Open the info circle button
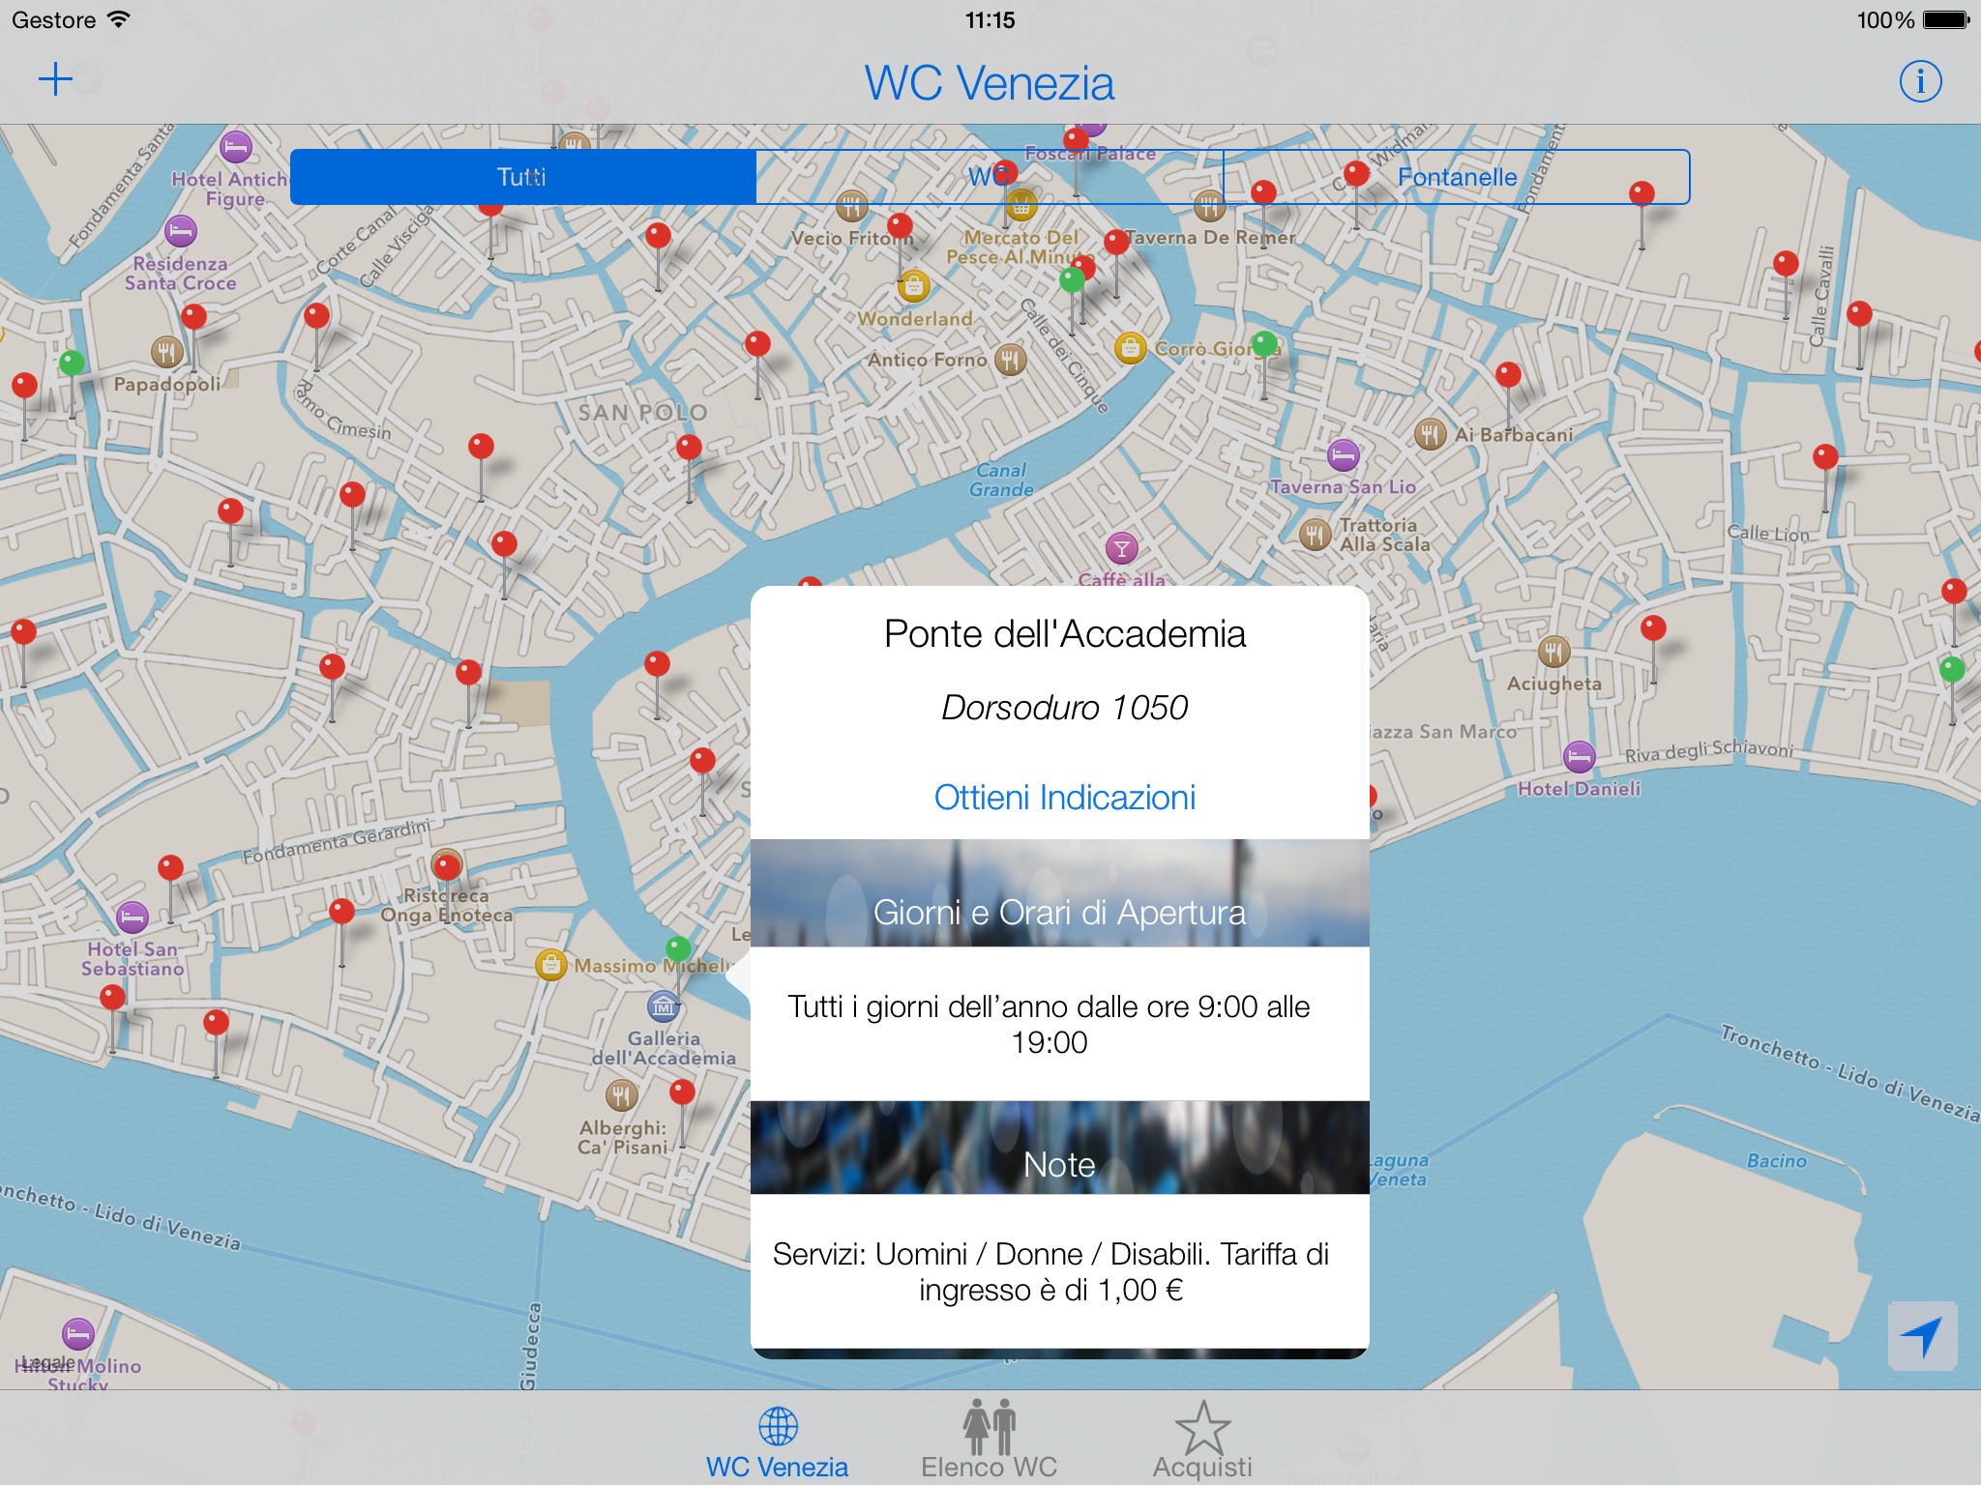This screenshot has height=1485, width=1981. point(1920,81)
